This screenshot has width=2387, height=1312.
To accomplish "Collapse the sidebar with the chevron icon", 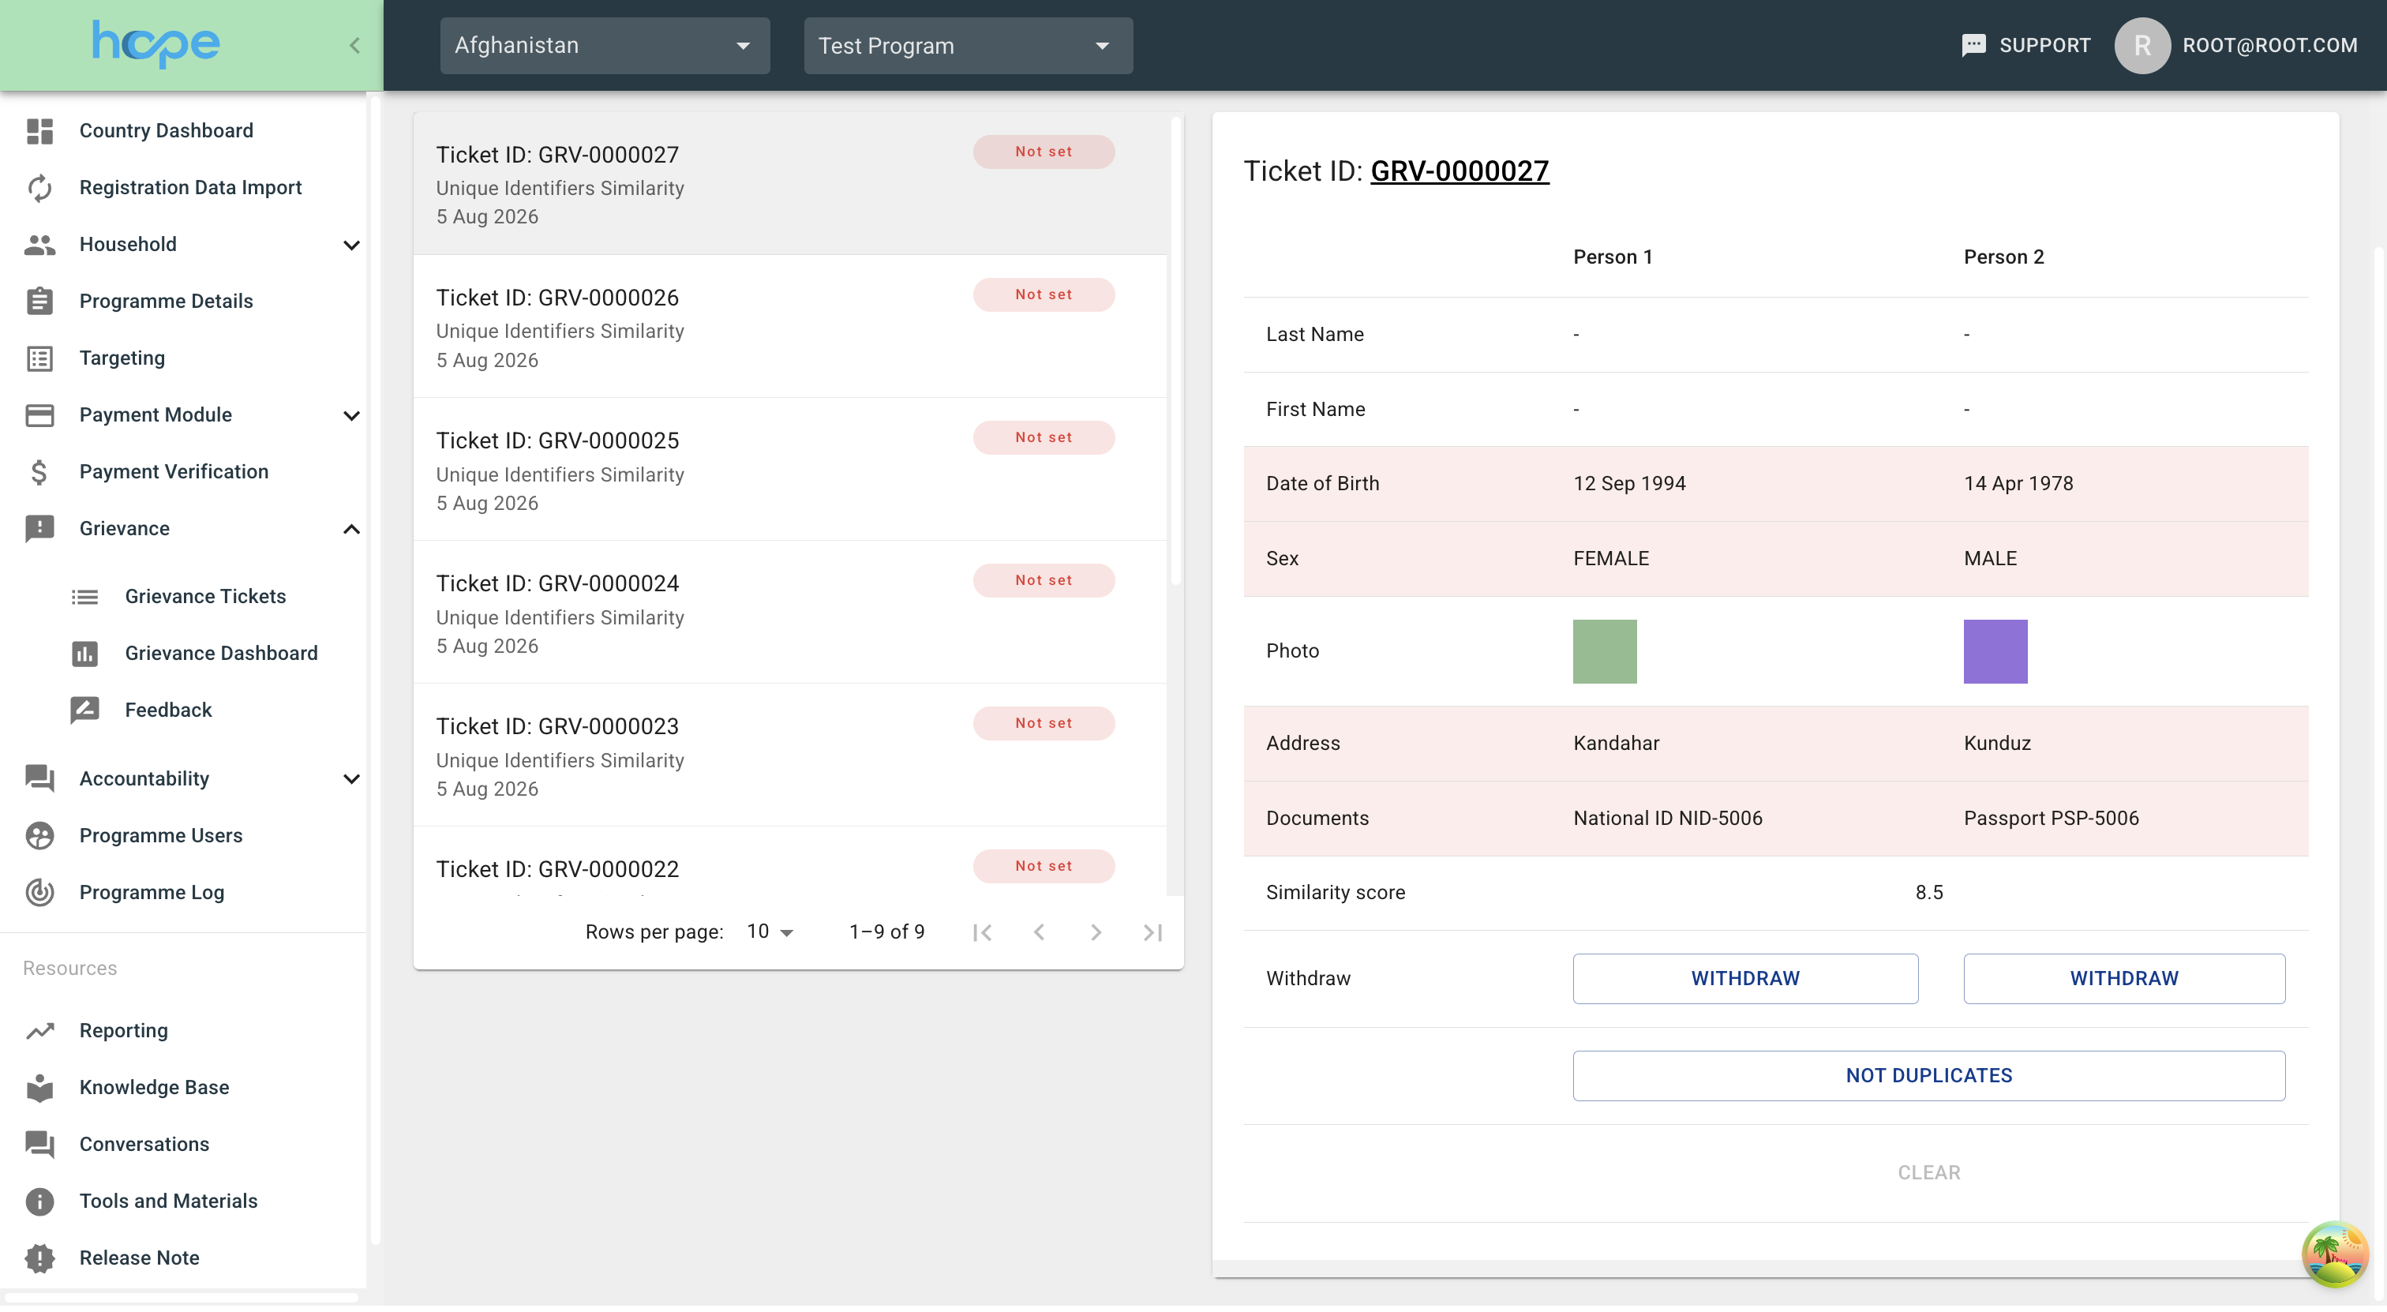I will tap(355, 46).
